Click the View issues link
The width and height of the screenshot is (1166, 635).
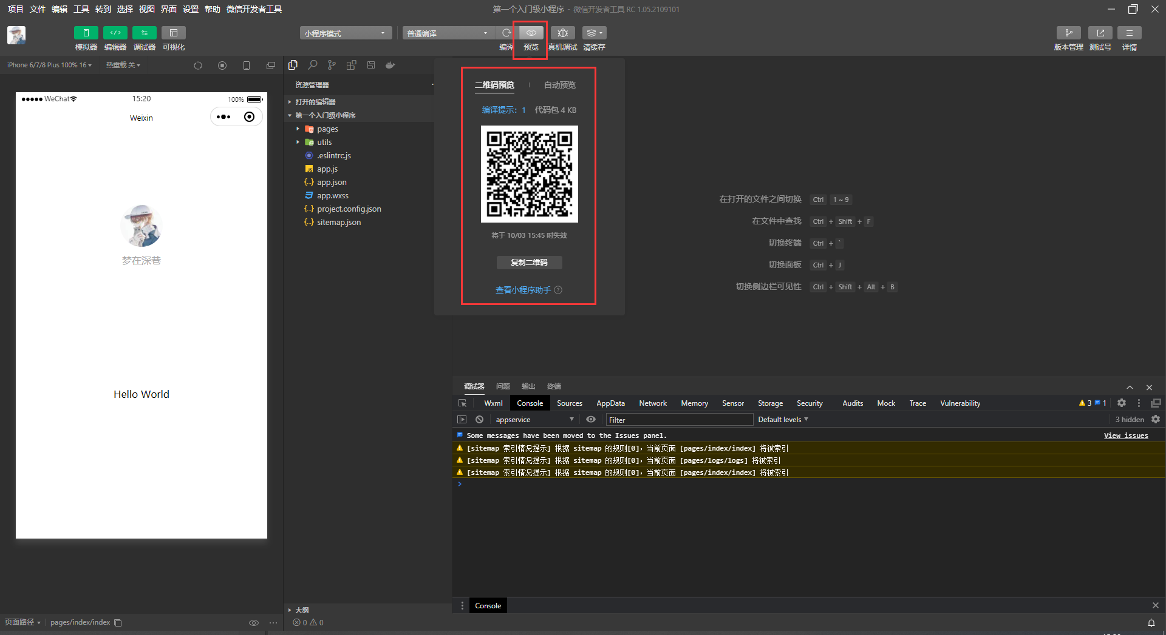pyautogui.click(x=1126, y=435)
